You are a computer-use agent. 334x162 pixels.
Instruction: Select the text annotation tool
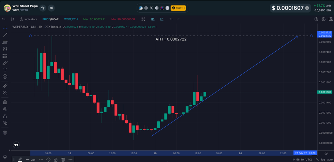click(x=5, y=69)
